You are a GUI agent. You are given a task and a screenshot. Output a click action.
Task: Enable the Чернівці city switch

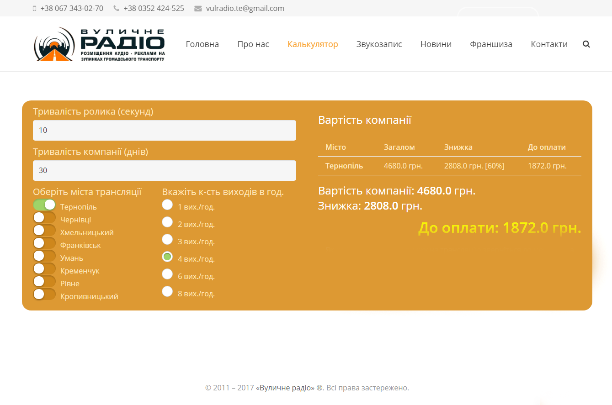pyautogui.click(x=44, y=218)
